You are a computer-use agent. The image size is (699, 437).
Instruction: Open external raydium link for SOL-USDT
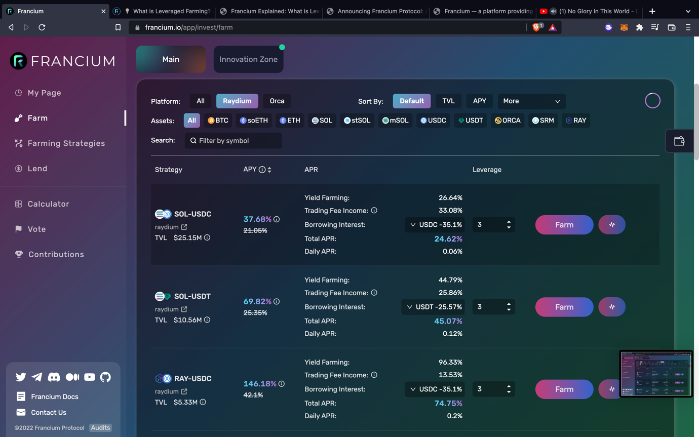(x=184, y=309)
